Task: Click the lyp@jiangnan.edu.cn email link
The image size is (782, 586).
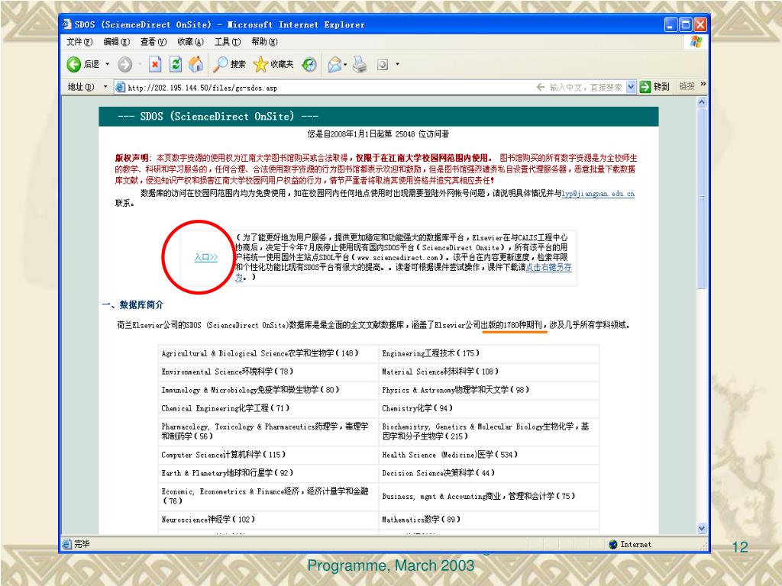Action: click(597, 193)
